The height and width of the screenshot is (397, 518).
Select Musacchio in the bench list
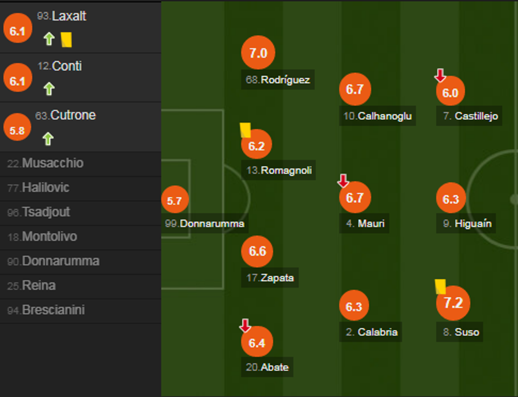(x=52, y=163)
